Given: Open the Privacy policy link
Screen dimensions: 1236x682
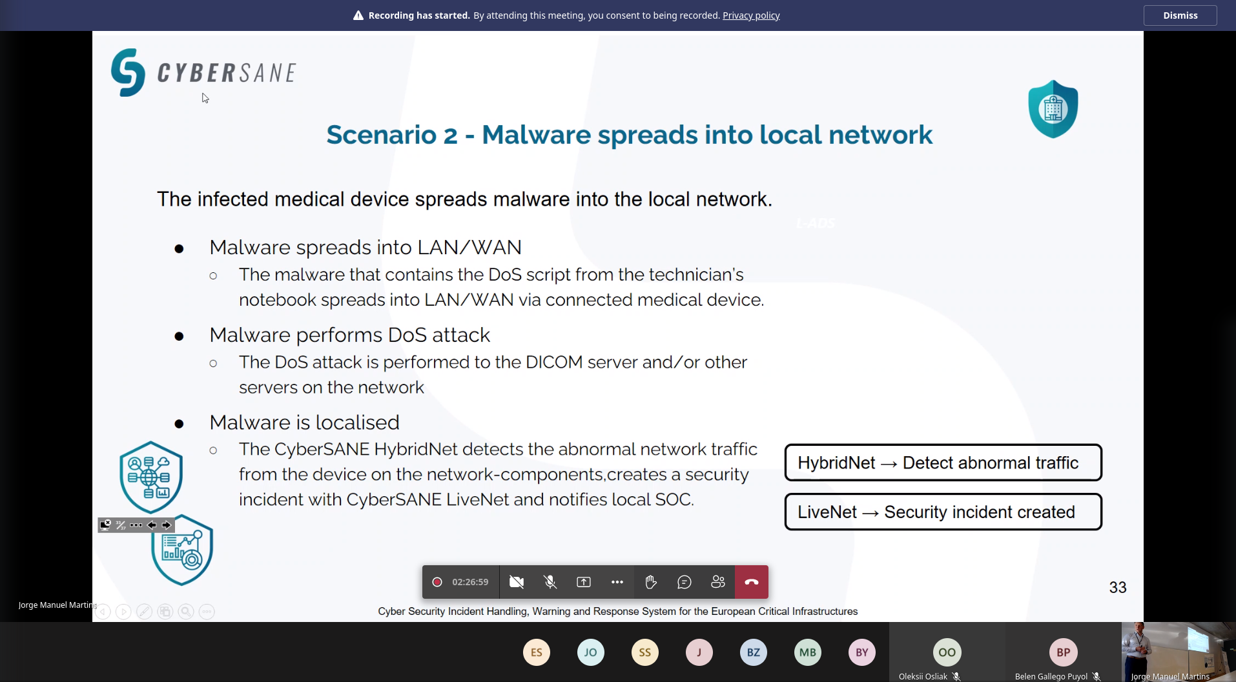Looking at the screenshot, I should coord(751,15).
